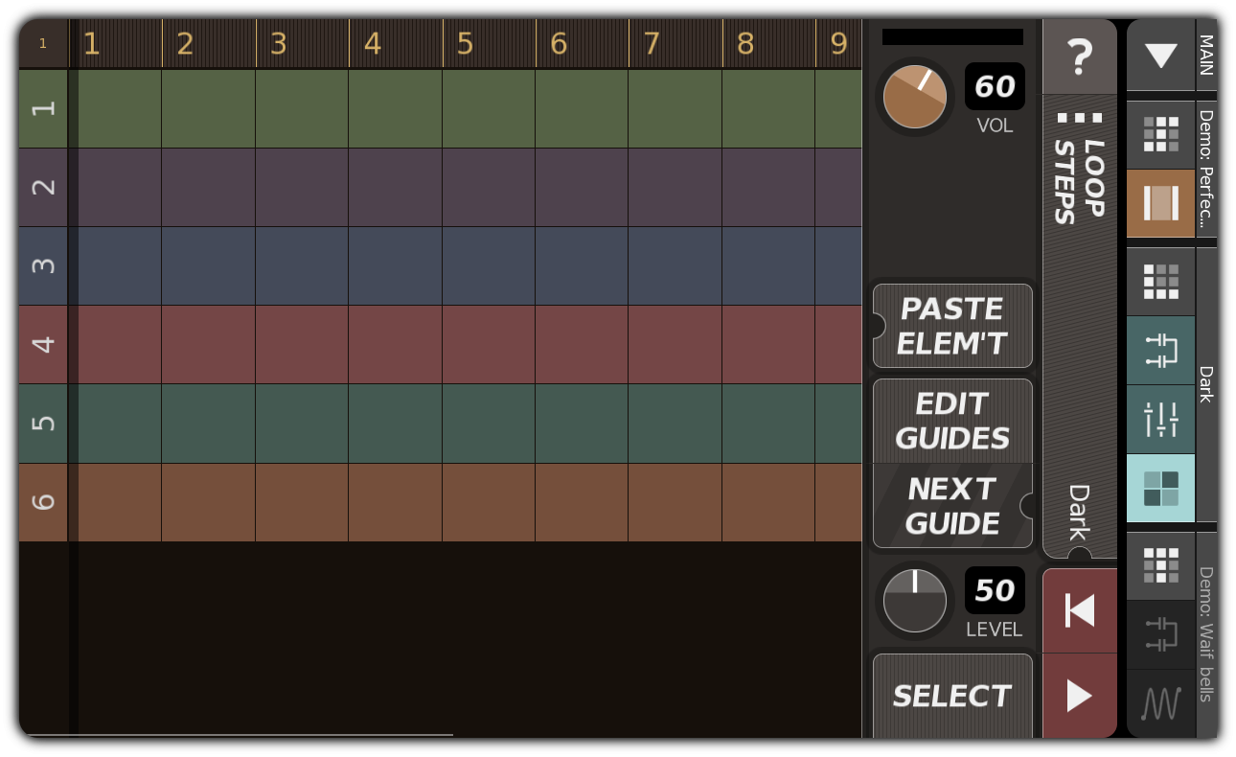This screenshot has height=757, width=1236.
Task: Click the PASTE ELEM'T button
Action: [x=951, y=325]
